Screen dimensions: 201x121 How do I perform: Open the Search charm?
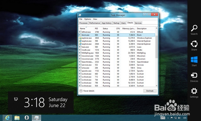point(194,30)
